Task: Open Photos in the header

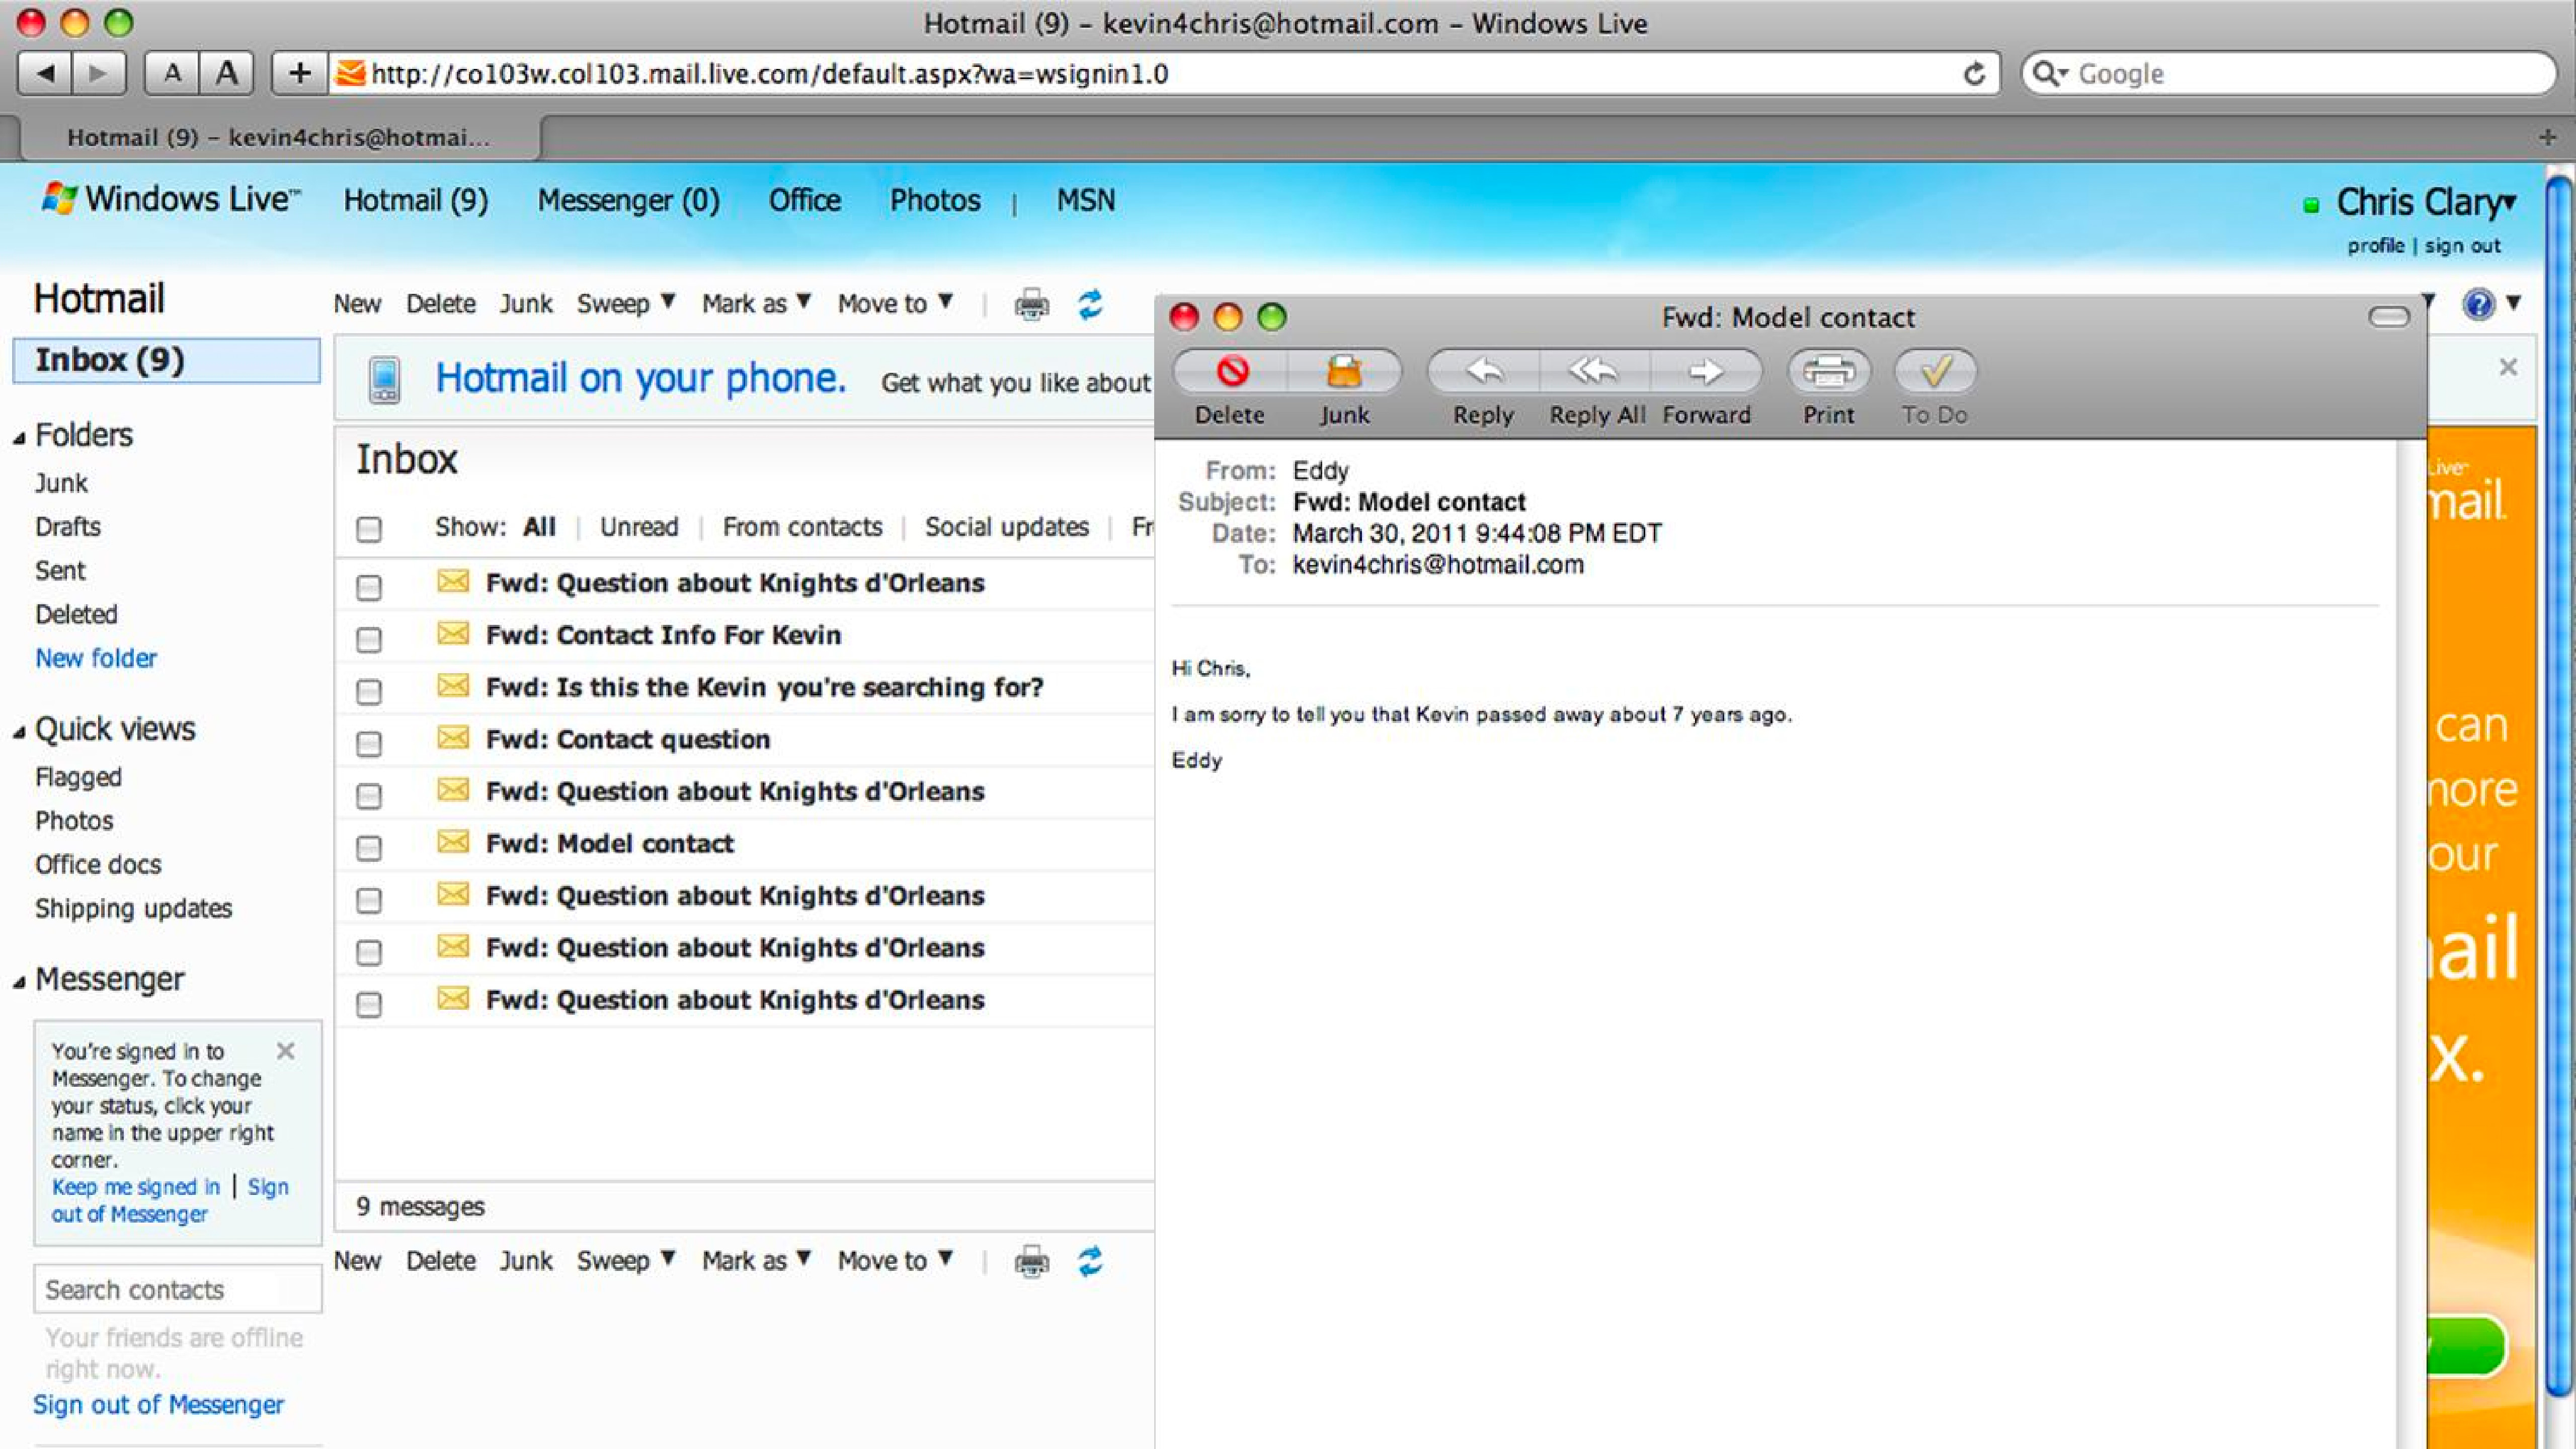Action: click(x=935, y=200)
